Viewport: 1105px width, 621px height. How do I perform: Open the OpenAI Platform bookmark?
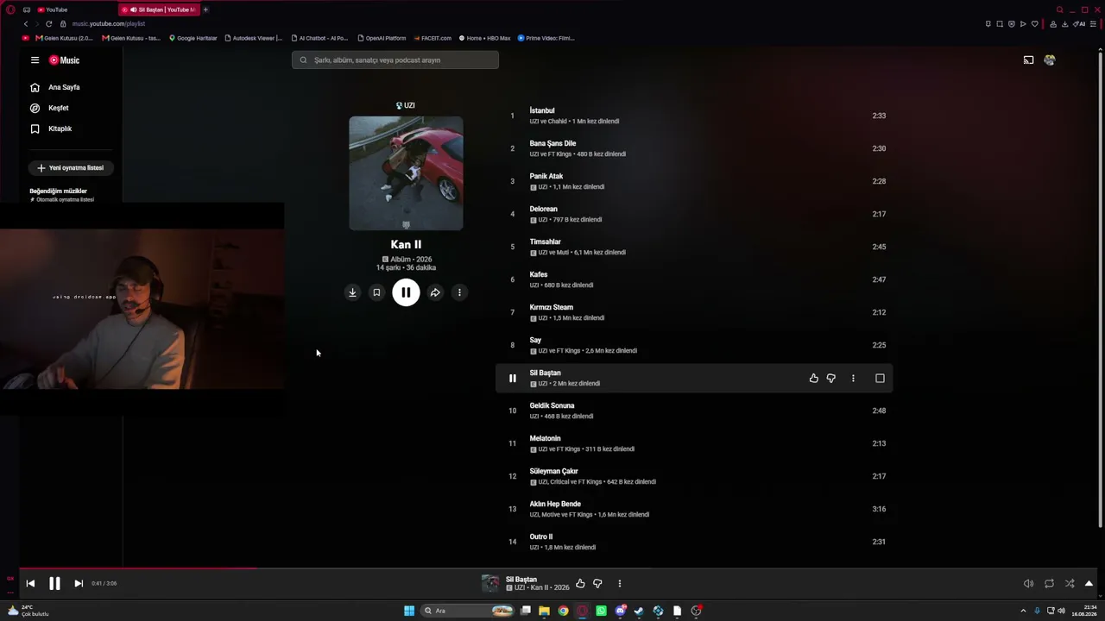382,38
